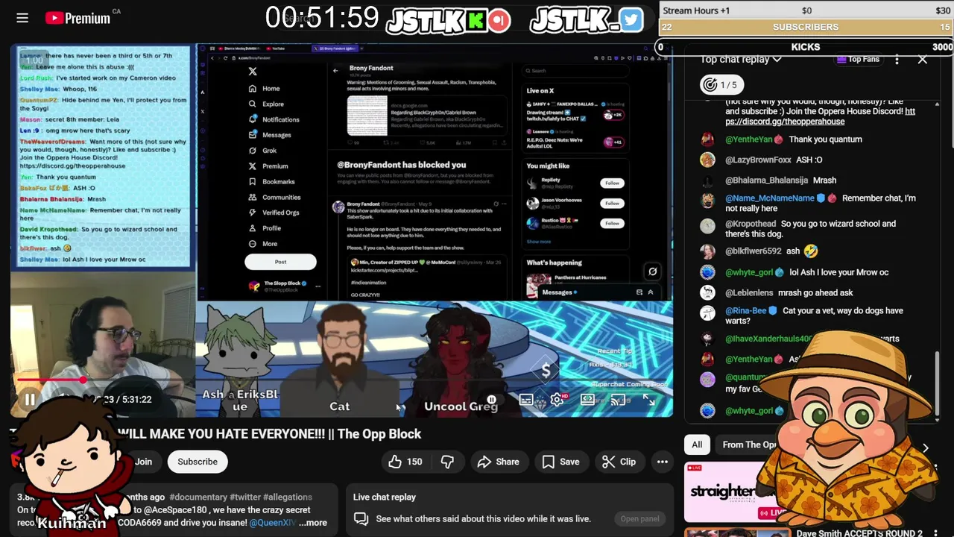Click the 1 / 5 chat chip
Image resolution: width=954 pixels, height=537 pixels.
[x=722, y=84]
